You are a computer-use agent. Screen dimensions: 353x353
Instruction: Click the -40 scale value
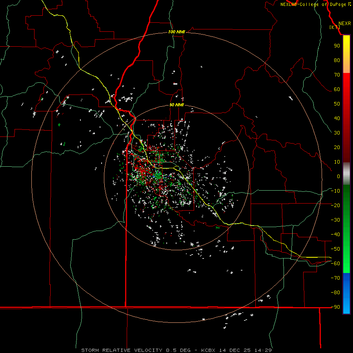pos(335,235)
